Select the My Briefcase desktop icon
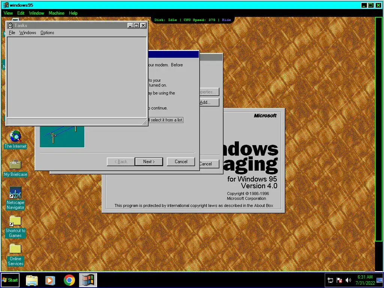 tap(15, 168)
